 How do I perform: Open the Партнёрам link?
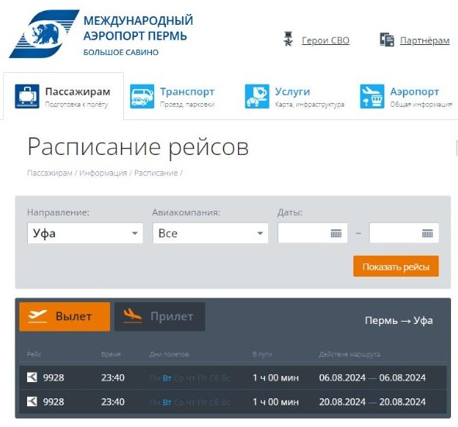pyautogui.click(x=425, y=40)
